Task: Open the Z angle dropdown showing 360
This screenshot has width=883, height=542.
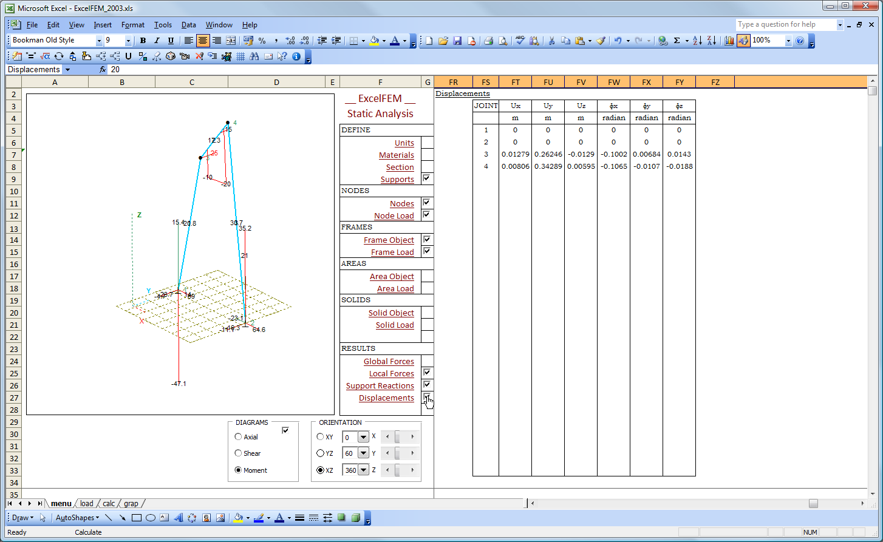Action: 363,470
